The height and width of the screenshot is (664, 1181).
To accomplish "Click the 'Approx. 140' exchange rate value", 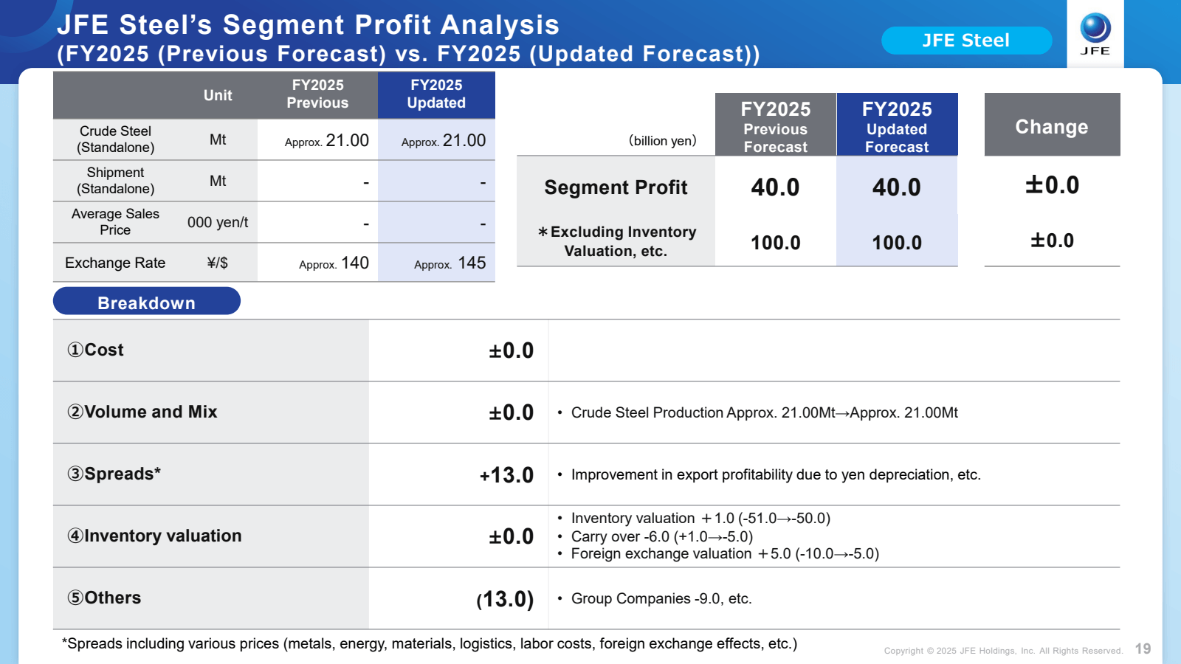I will pos(334,263).
